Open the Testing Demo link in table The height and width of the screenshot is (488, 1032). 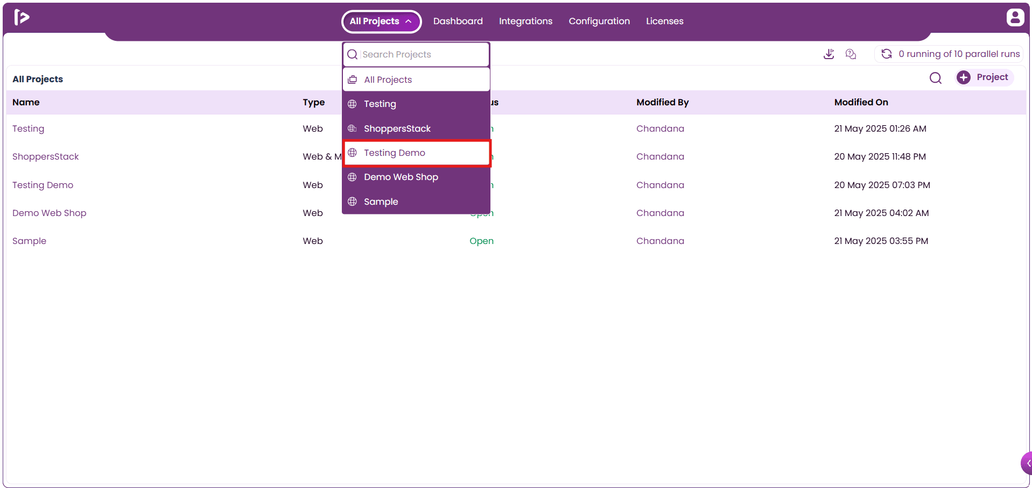(x=43, y=185)
